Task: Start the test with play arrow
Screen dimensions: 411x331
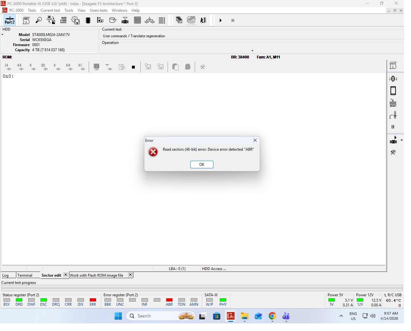Action: [x=221, y=20]
